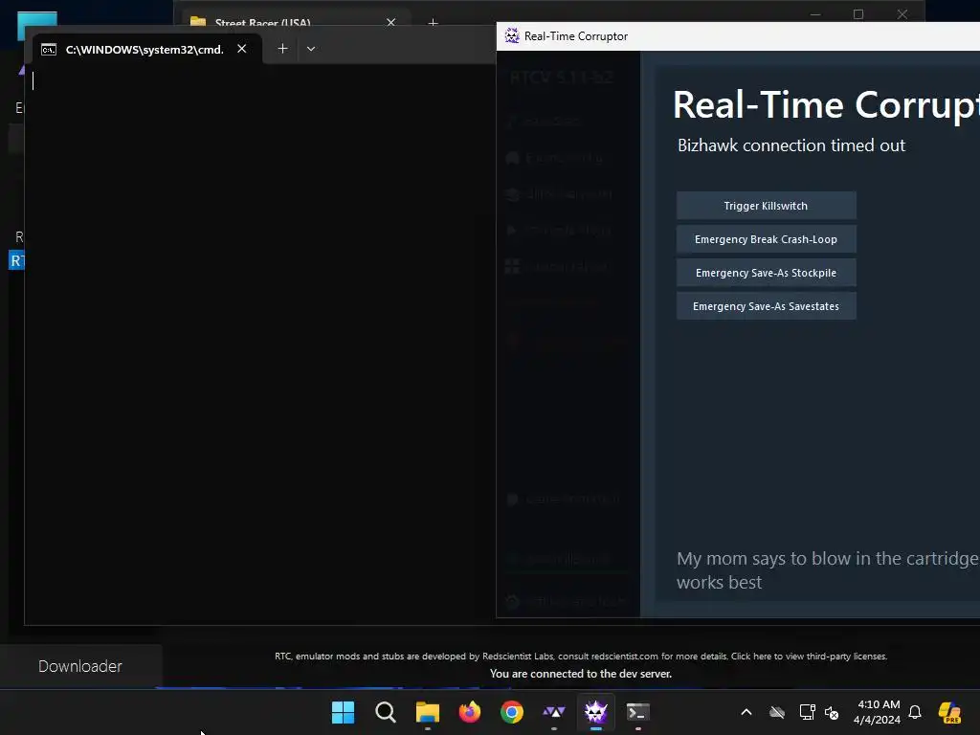Open File Explorer from the taskbar
The image size is (980, 735).
[428, 712]
